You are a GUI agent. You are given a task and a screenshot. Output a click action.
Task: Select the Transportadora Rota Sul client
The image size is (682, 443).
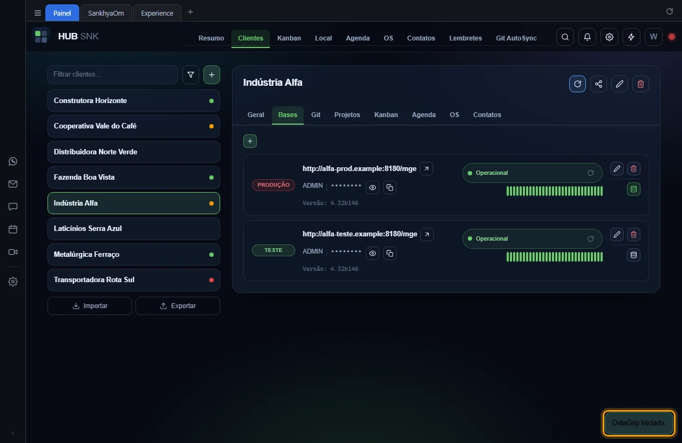tap(134, 280)
